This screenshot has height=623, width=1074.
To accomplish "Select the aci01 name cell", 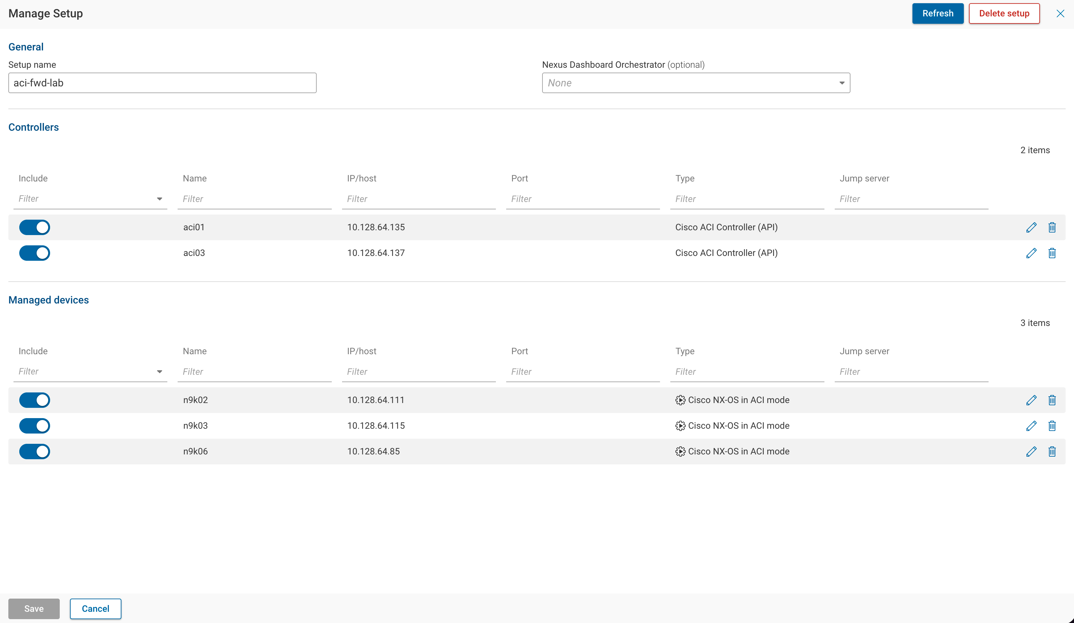I will (x=194, y=227).
